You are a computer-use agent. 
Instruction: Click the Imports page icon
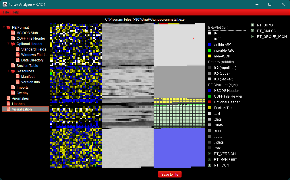coord(13,87)
